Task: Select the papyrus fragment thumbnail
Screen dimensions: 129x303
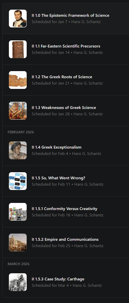Action: click(18, 80)
